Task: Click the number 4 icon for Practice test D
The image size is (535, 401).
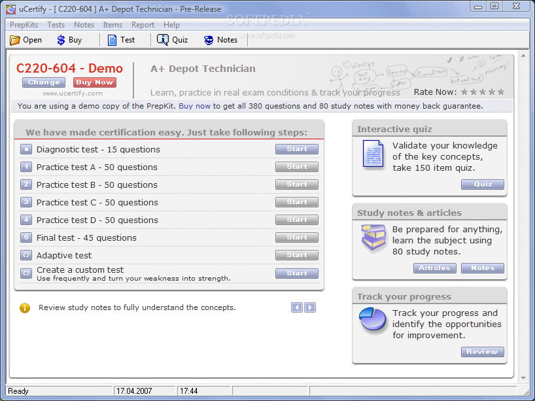Action: pos(26,220)
